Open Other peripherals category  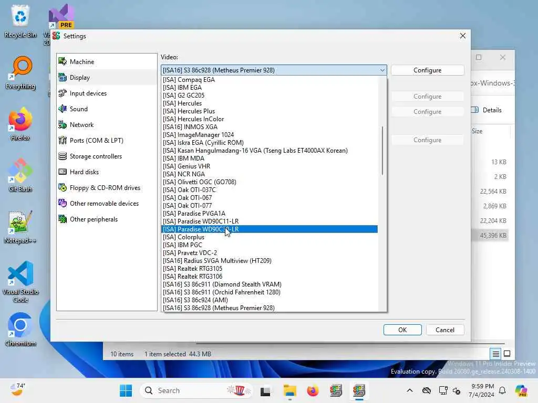pos(107,219)
